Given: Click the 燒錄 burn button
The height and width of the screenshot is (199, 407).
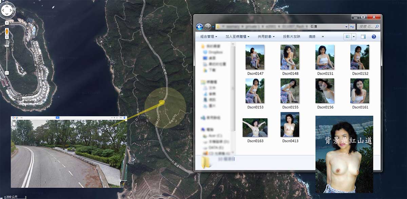Looking at the screenshot, I should [x=312, y=36].
